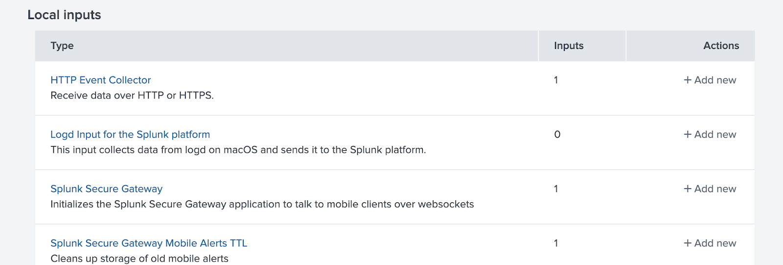Click the Type column header
The width and height of the screenshot is (783, 265).
pos(62,46)
